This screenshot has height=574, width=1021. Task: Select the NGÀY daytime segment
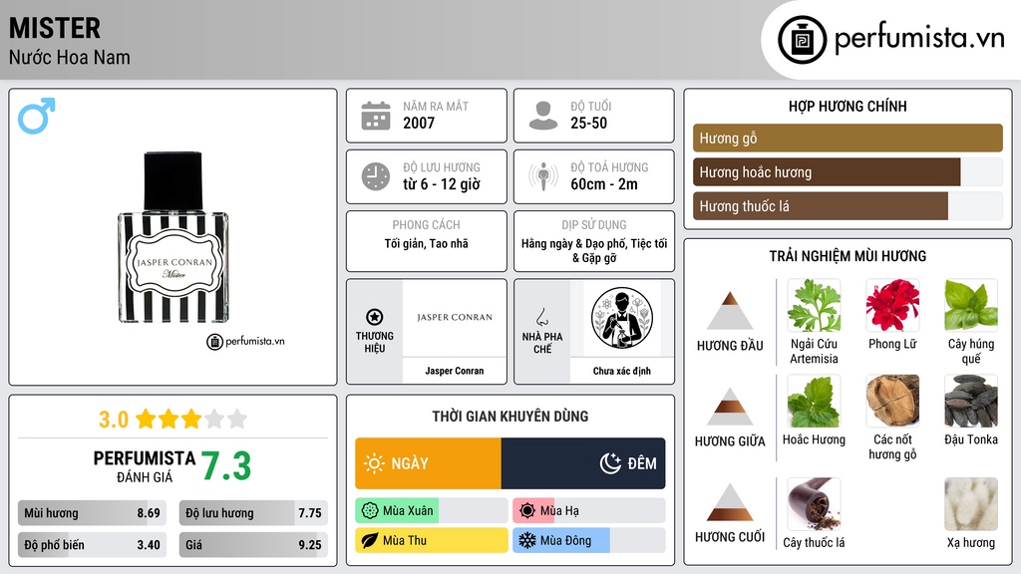point(428,463)
